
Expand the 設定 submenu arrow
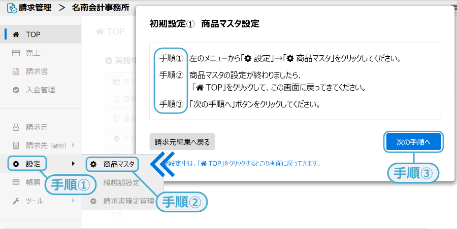point(74,164)
